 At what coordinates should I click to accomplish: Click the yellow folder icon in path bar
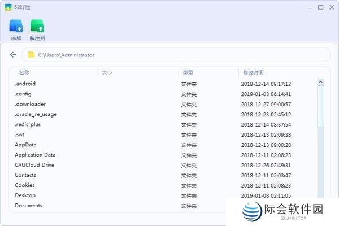tap(31, 55)
